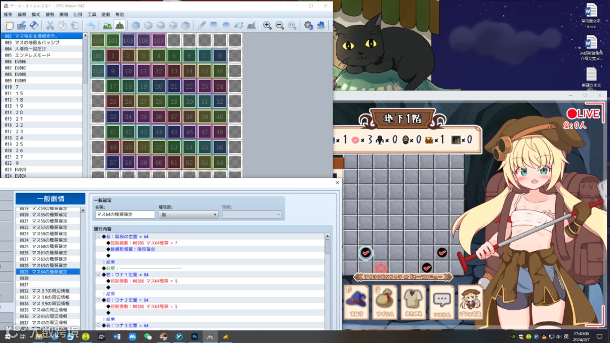Screen dimensions: 610x343
Task: Click the 名稱 input field マス64の種類確定
Action: coord(125,214)
